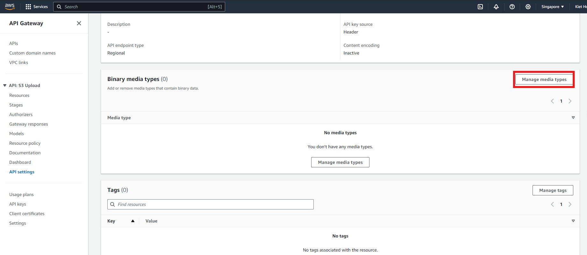Click in the top Search field

point(139,7)
